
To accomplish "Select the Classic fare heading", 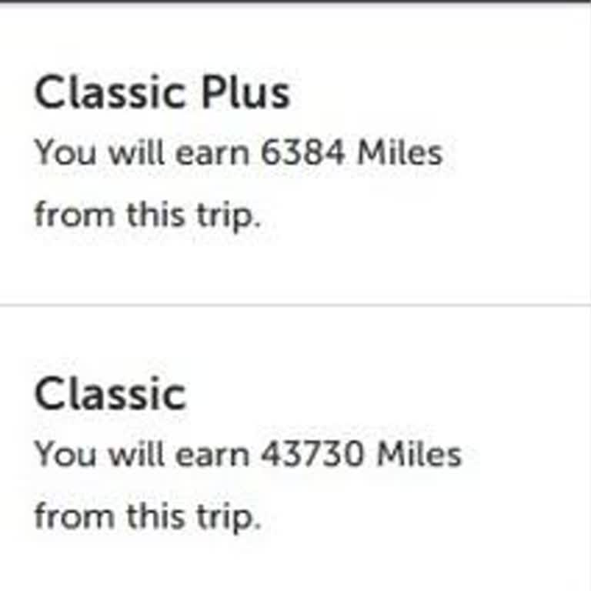I will tap(110, 395).
